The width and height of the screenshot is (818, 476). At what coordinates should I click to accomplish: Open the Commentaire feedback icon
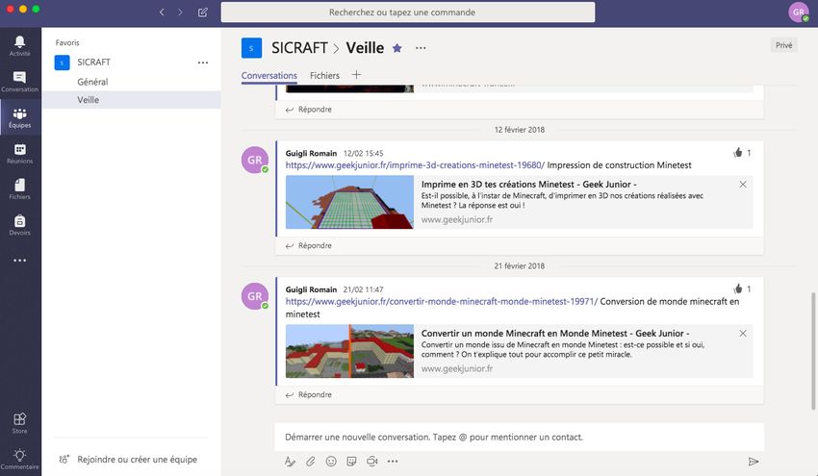[20, 459]
